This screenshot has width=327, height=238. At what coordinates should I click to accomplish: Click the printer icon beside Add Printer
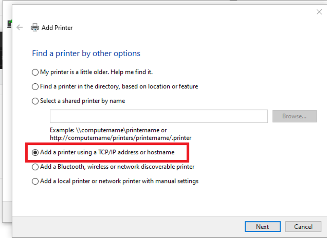35,27
